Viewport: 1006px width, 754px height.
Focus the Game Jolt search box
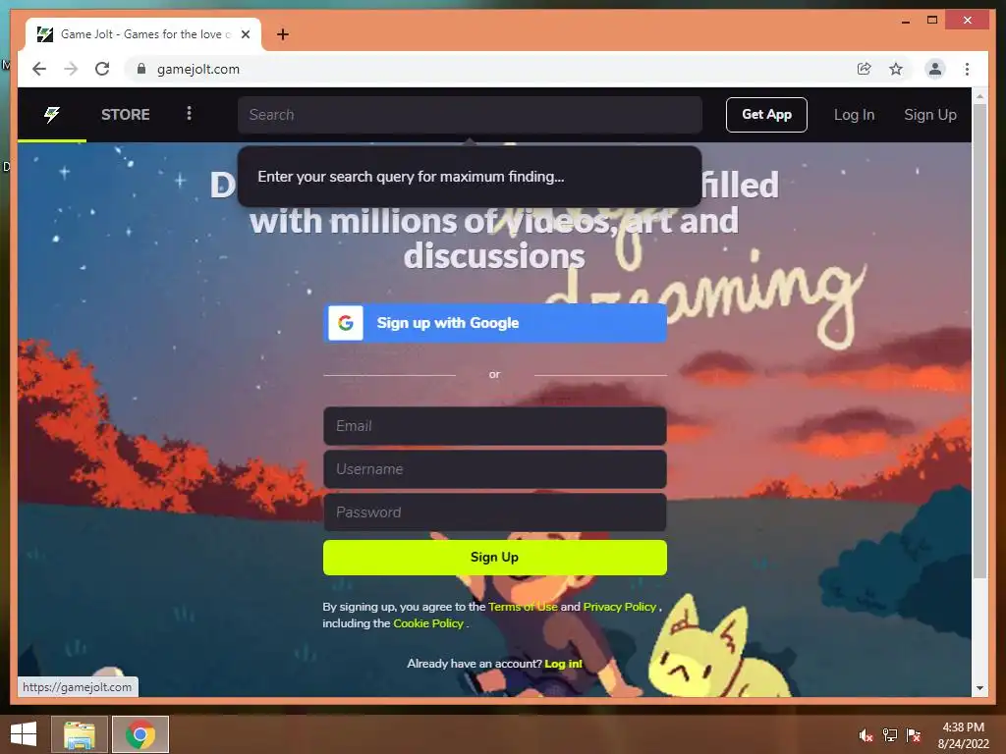470,115
